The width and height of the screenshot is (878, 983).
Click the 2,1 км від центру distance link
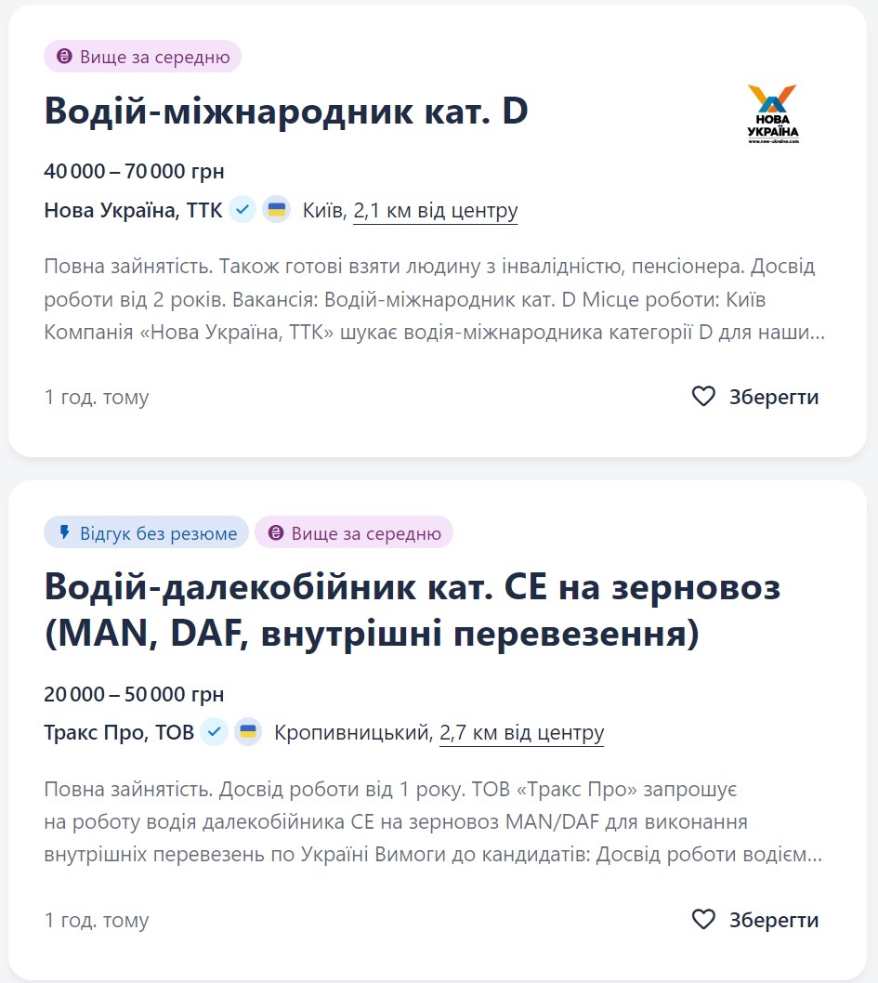pos(436,211)
